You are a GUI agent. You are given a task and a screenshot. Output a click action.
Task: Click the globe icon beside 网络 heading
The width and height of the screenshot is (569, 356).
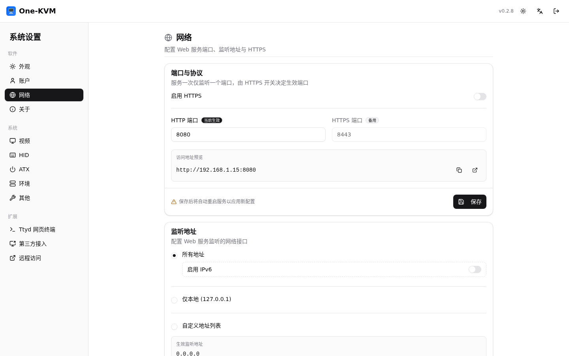click(x=168, y=38)
